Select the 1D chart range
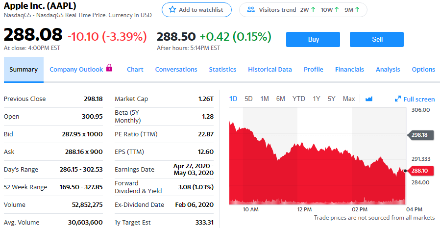This screenshot has height=228, width=440. [233, 99]
